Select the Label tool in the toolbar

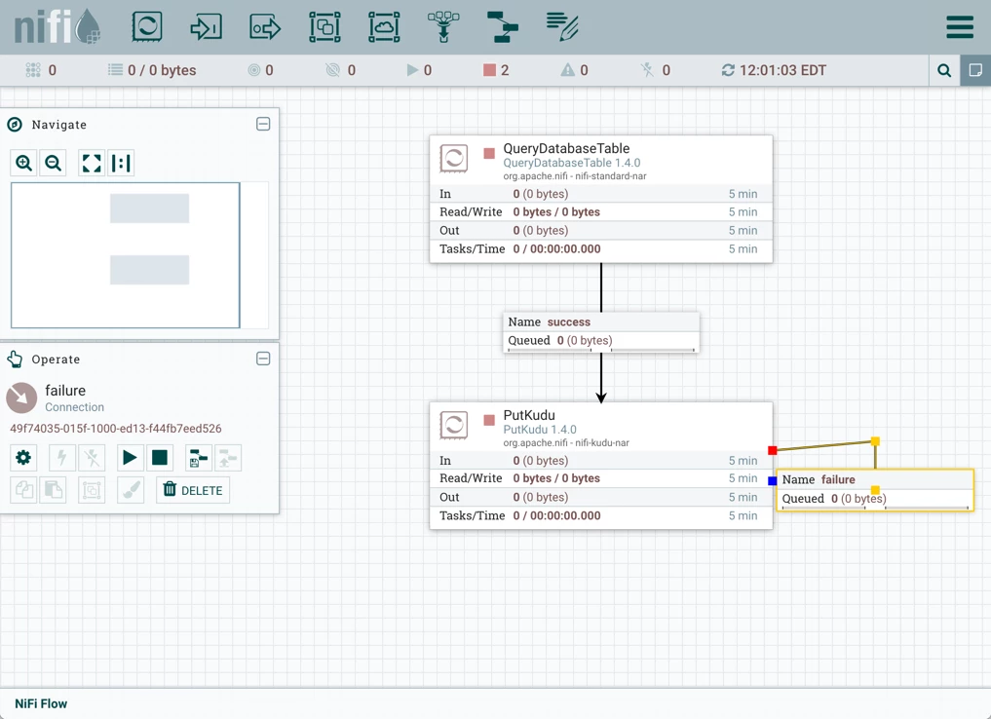point(562,27)
